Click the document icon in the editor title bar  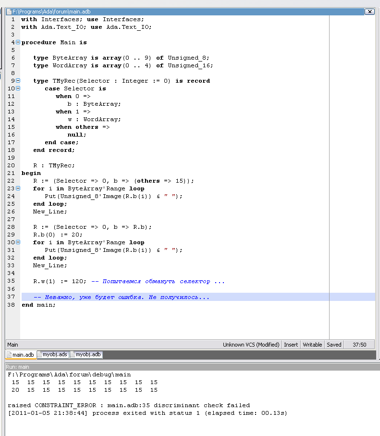point(9,12)
